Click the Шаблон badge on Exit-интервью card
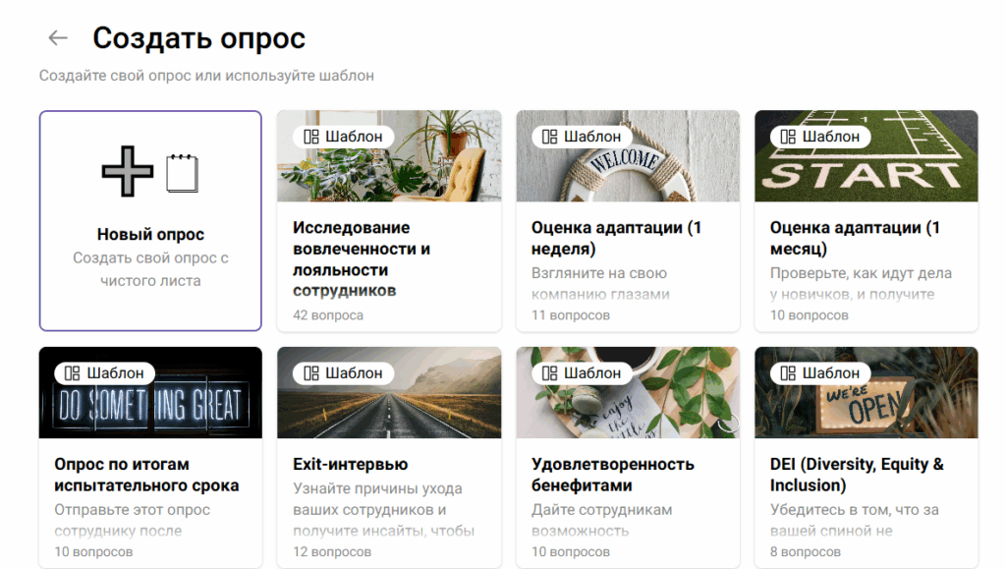This screenshot has width=1006, height=569. point(345,372)
